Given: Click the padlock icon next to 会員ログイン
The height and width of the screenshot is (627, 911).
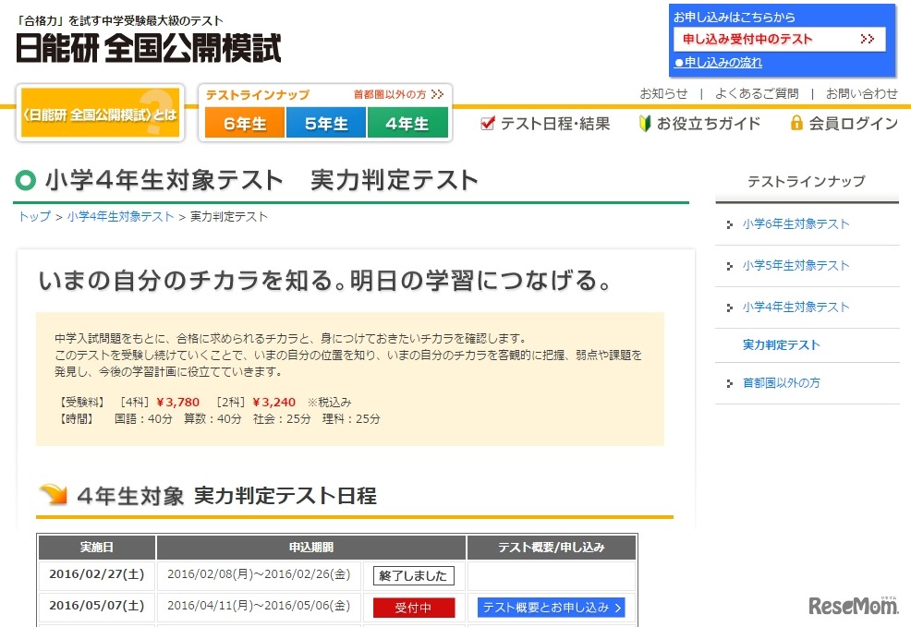Looking at the screenshot, I should tap(795, 123).
